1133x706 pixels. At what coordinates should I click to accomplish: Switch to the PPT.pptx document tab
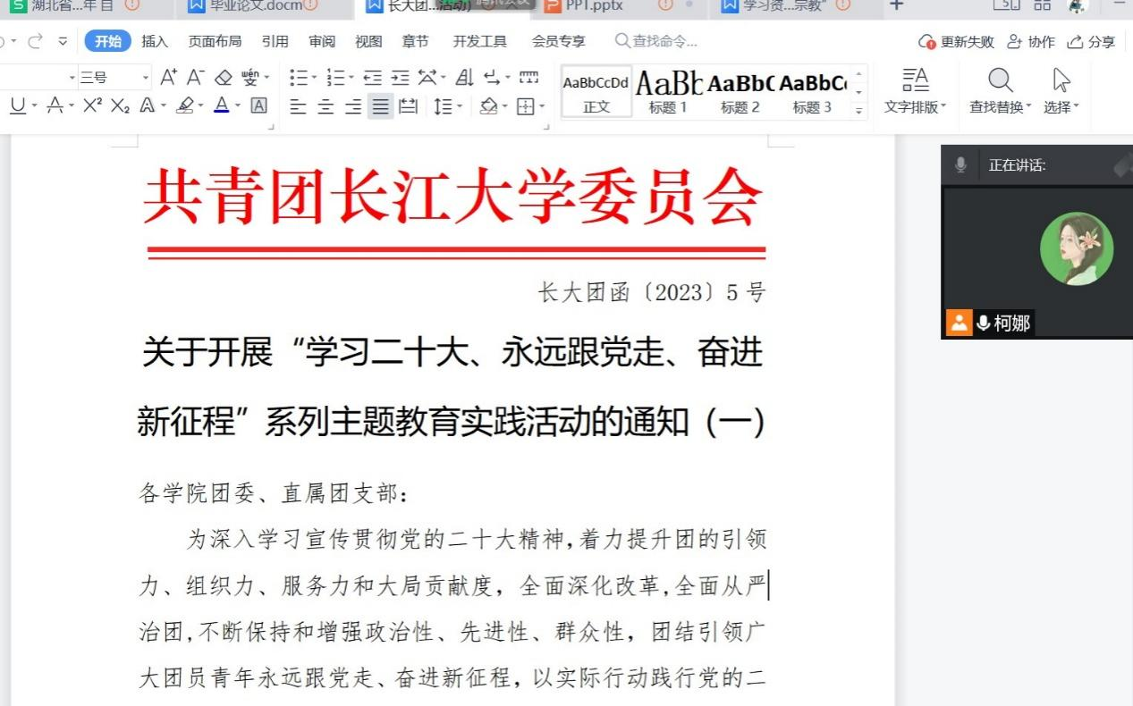[x=594, y=6]
